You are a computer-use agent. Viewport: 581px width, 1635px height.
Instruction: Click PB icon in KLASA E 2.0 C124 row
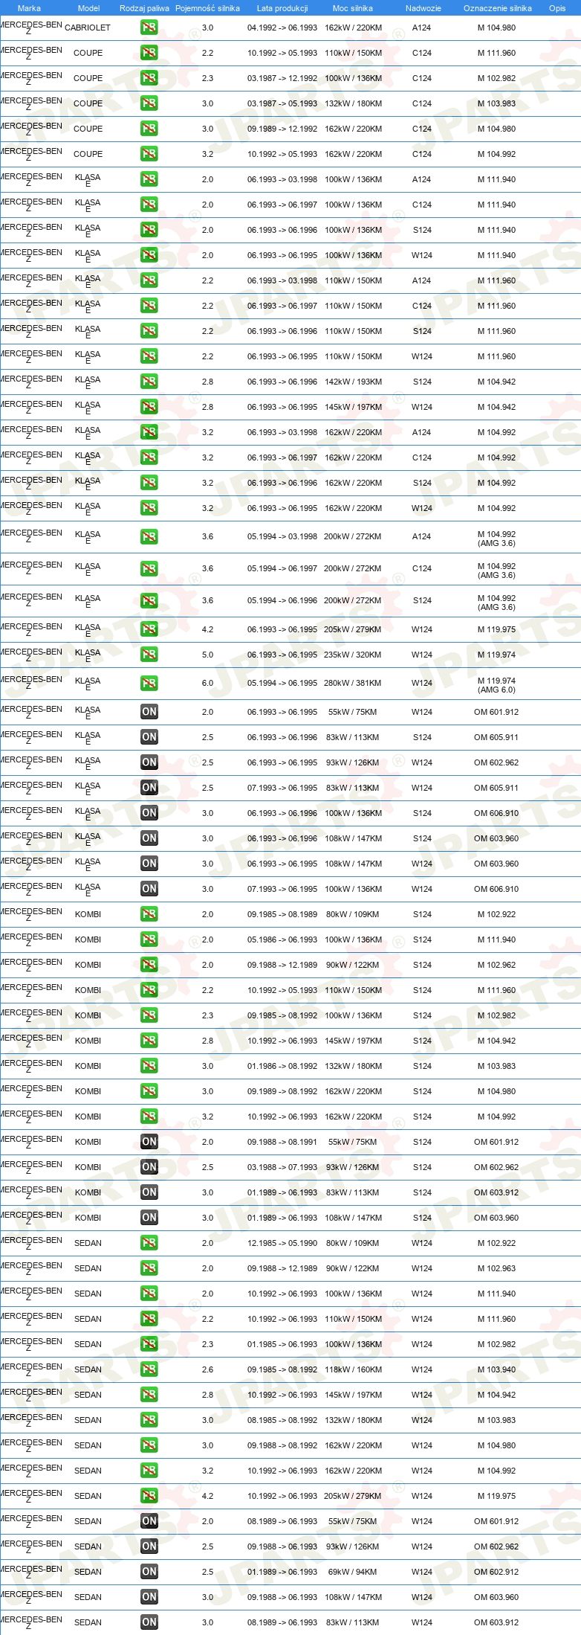point(149,205)
